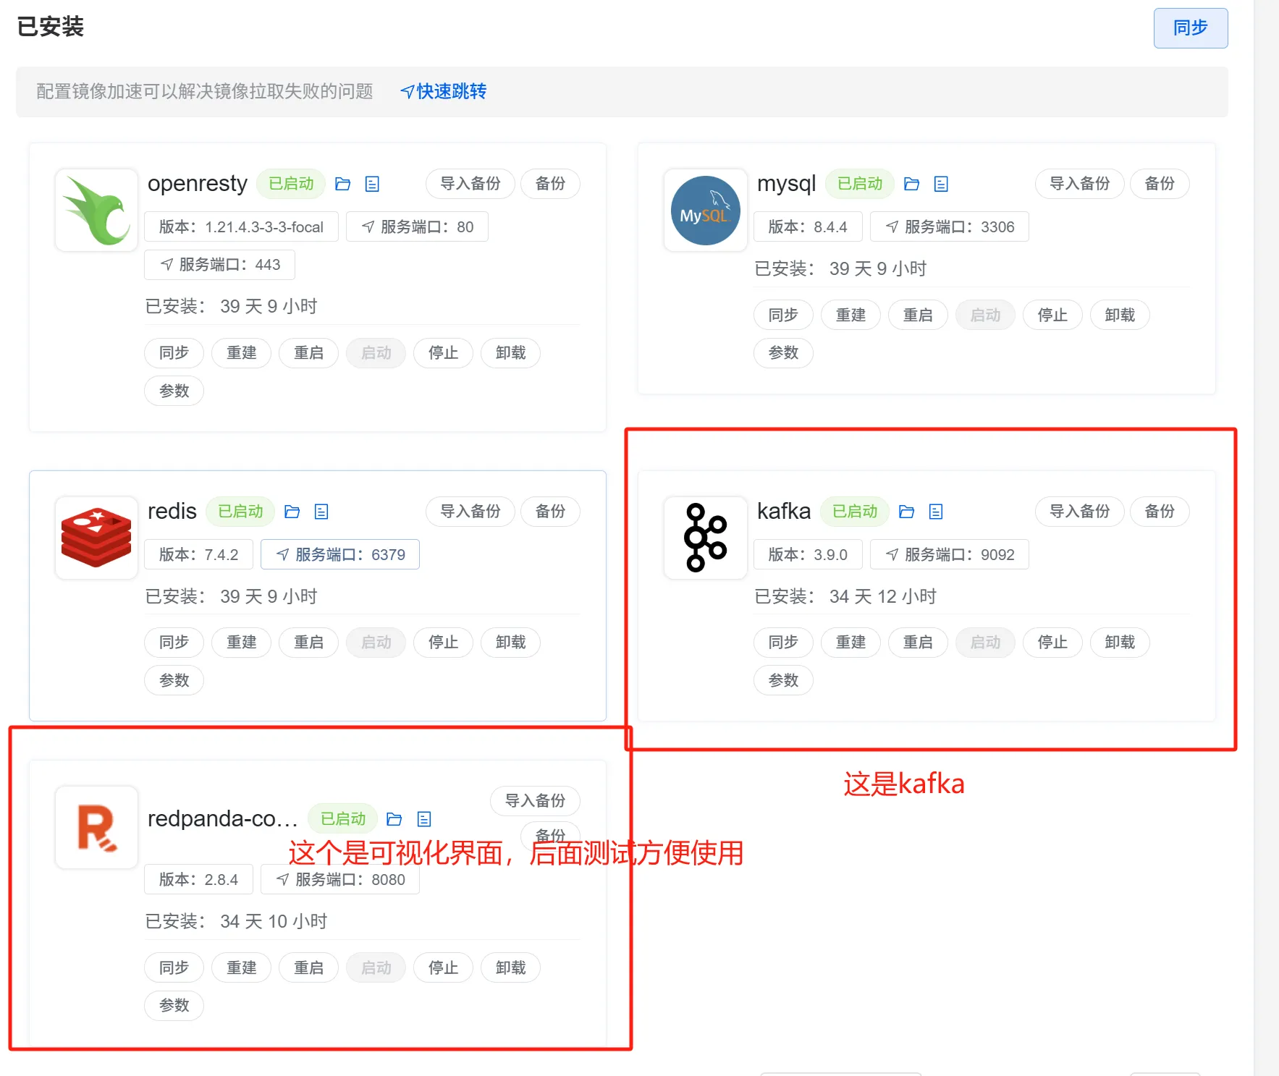Click the mysql log document icon
The width and height of the screenshot is (1279, 1076).
click(941, 185)
